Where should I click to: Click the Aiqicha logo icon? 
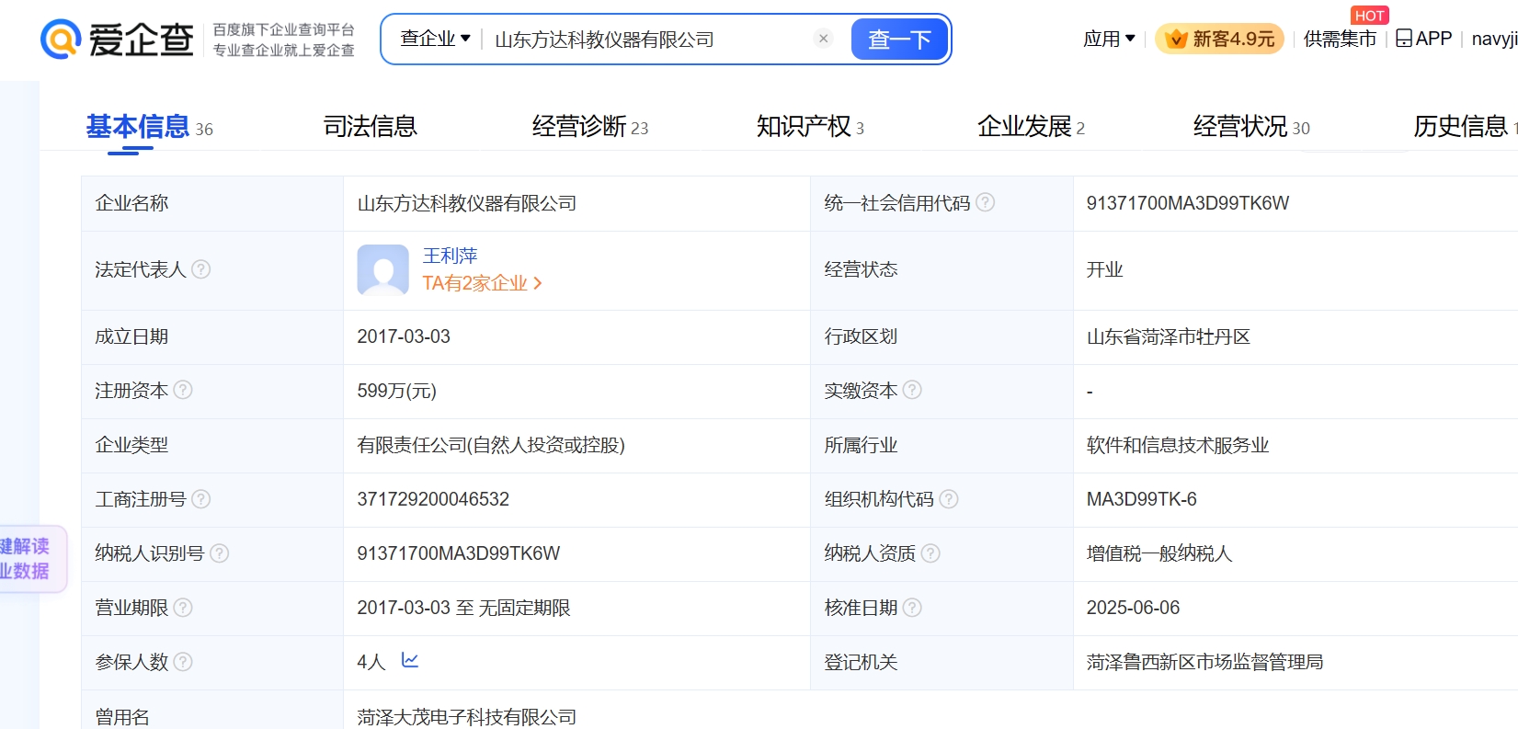pos(61,39)
